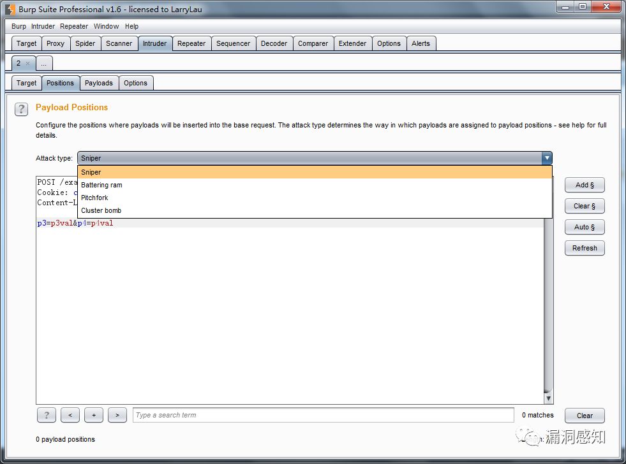Click the Clear § button
The height and width of the screenshot is (464, 626).
585,206
